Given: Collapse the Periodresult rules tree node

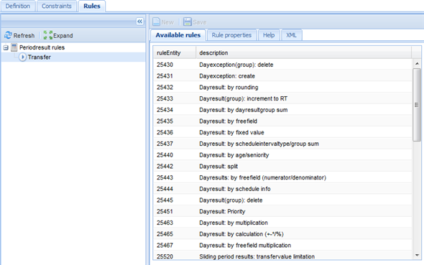Looking at the screenshot, I should pos(6,48).
